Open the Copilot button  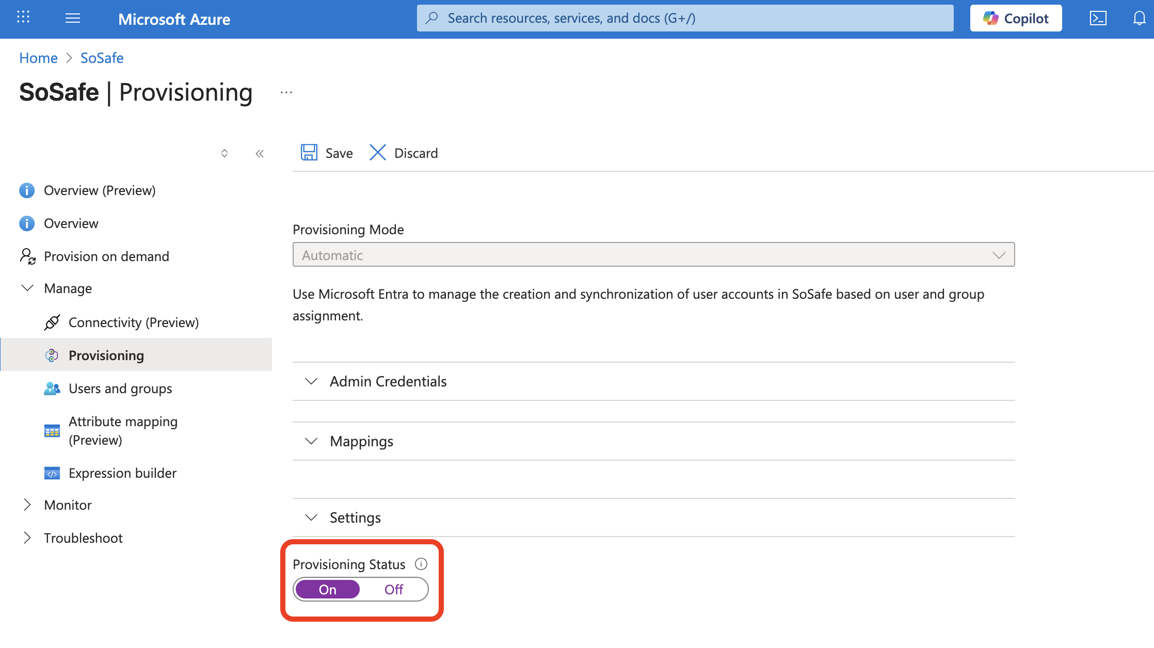(1016, 19)
